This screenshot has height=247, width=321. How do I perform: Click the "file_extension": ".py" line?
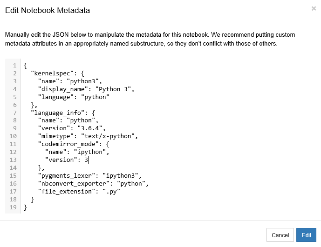(x=76, y=191)
